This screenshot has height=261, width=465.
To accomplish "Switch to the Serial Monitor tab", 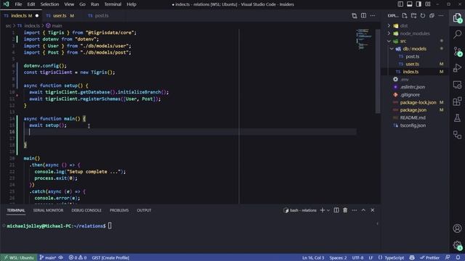I will point(48,210).
